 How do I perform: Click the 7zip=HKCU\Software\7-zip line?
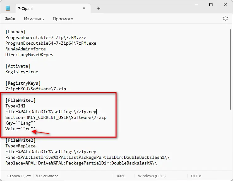point(36,89)
